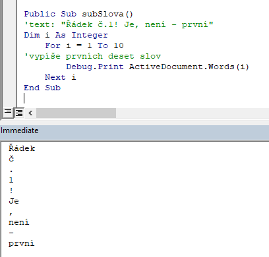The image size is (269, 257).
Task: Switch to Procedure View button
Action: (x=8, y=113)
